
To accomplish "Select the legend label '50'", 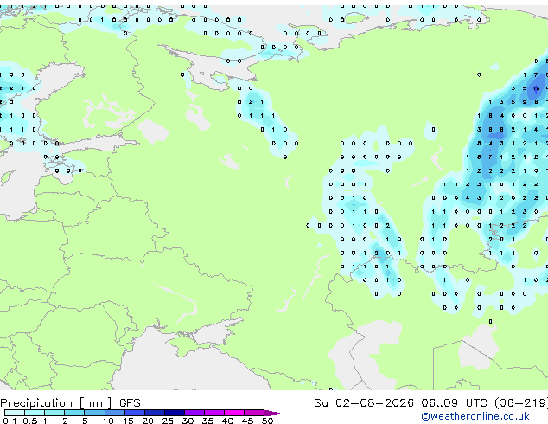I will coord(267,421).
